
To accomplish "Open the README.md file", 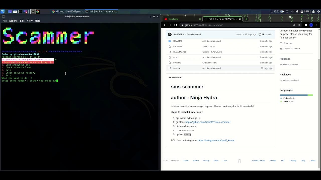I will coord(180,52).
